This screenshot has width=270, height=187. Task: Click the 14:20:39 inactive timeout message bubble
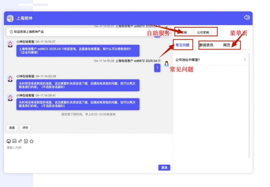click(x=78, y=85)
